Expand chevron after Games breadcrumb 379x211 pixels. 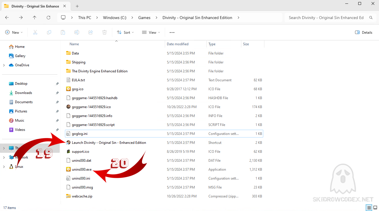point(156,18)
